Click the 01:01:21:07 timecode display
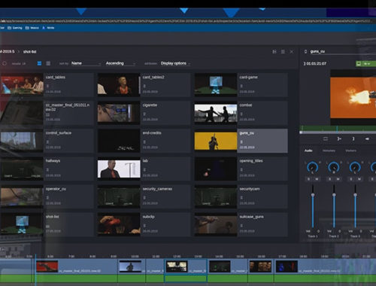Viewport: 376px width, 286px height. (317, 64)
